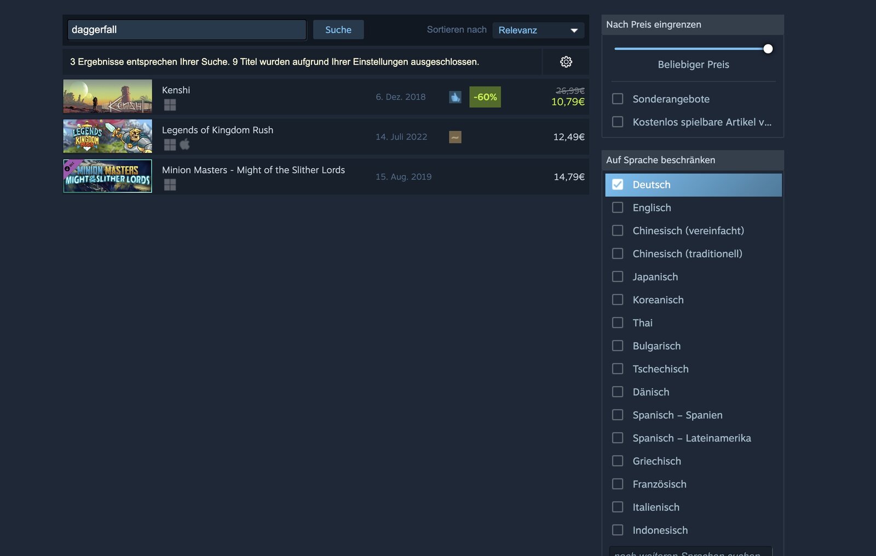Tick the Koreanisch language checkbox
Screen dimensions: 876x556
(x=618, y=300)
